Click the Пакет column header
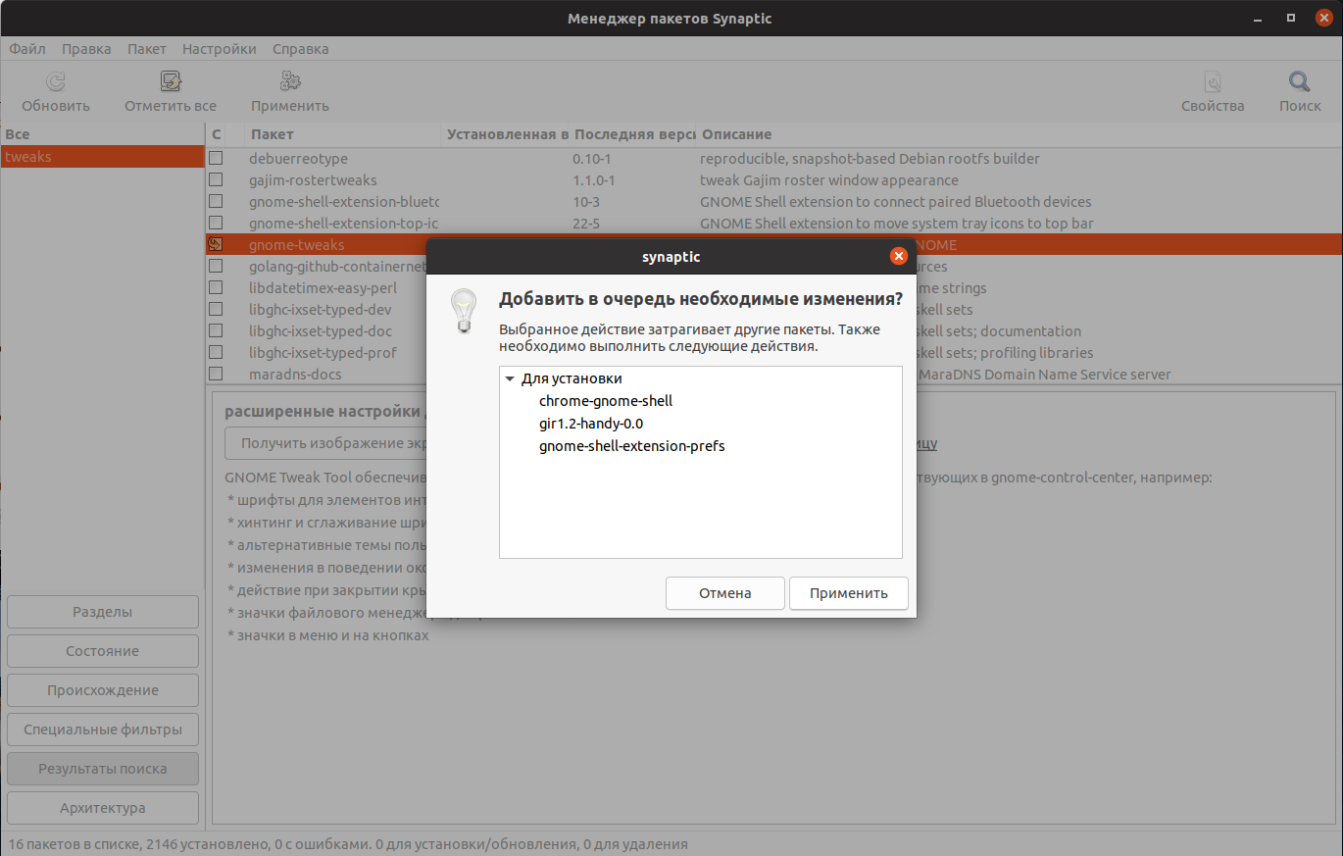Image resolution: width=1343 pixels, height=856 pixels. (x=272, y=134)
